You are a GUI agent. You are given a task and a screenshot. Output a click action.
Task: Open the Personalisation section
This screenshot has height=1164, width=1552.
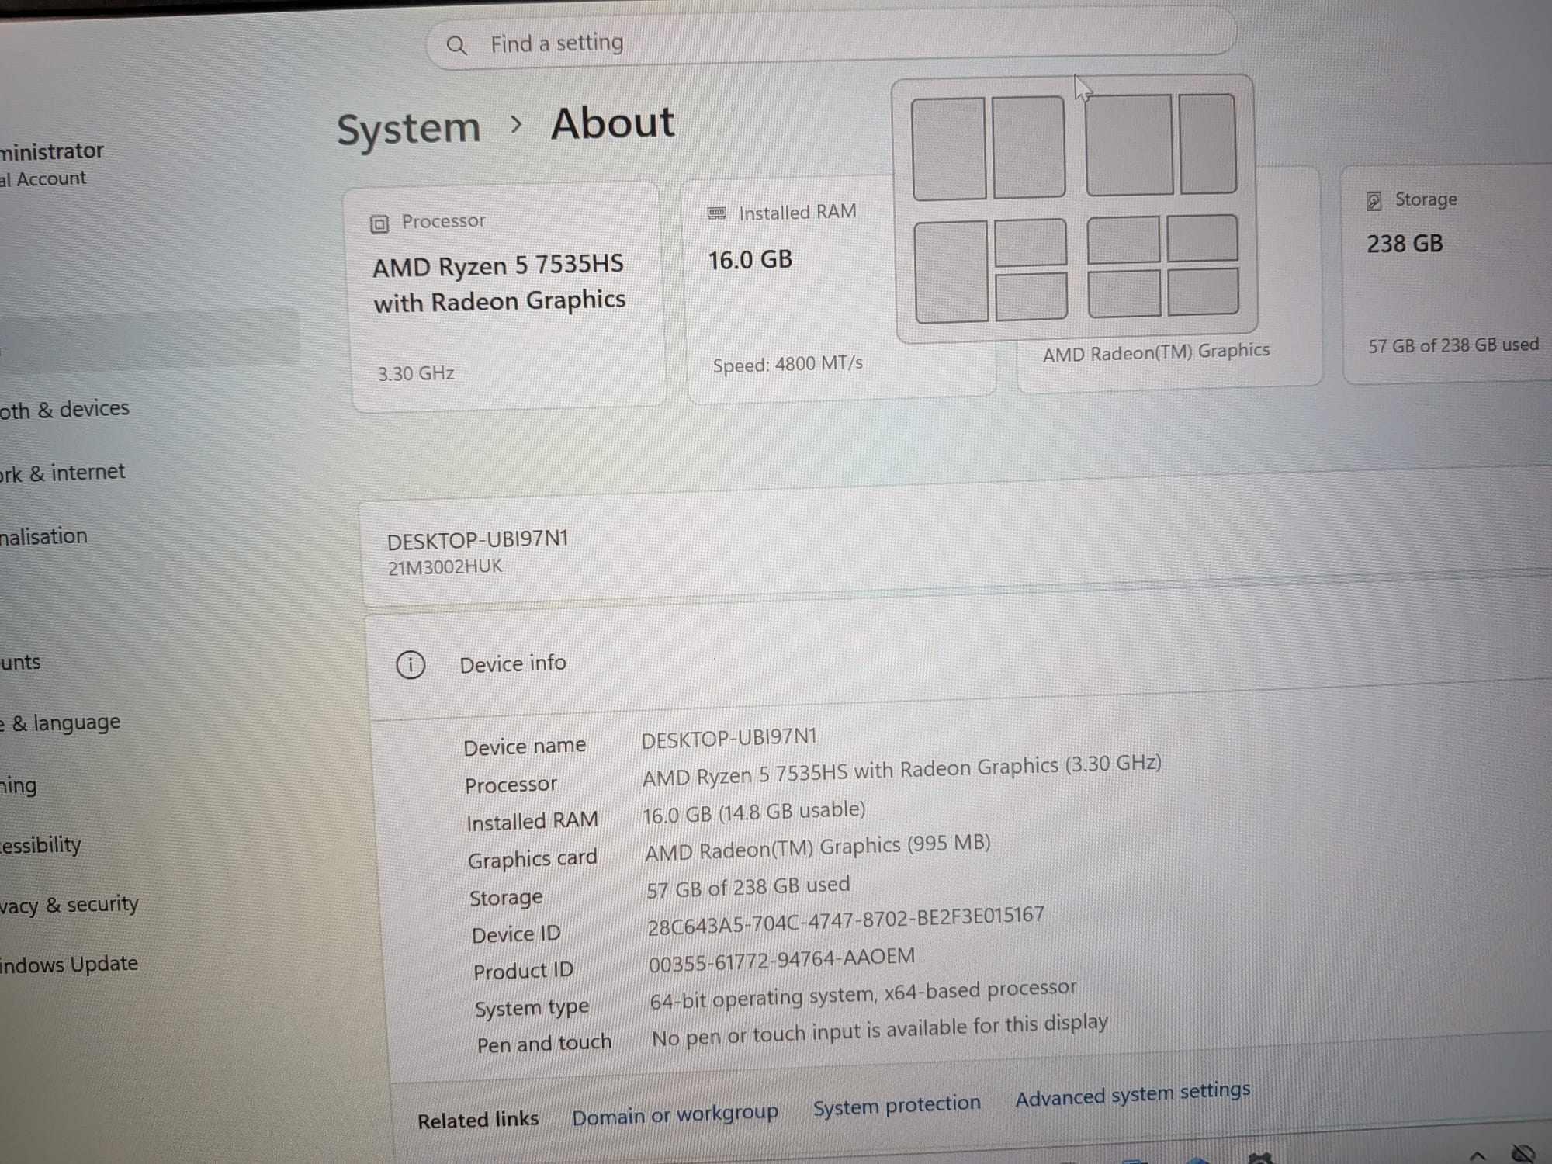tap(43, 536)
